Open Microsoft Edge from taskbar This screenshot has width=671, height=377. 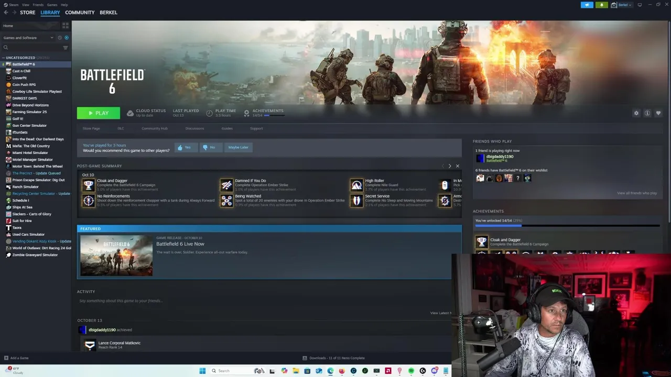[x=330, y=371]
